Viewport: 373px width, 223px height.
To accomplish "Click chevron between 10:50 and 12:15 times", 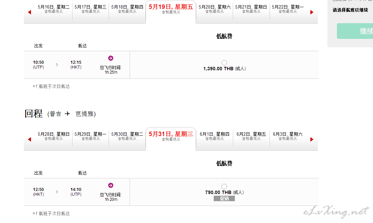I will (x=57, y=64).
